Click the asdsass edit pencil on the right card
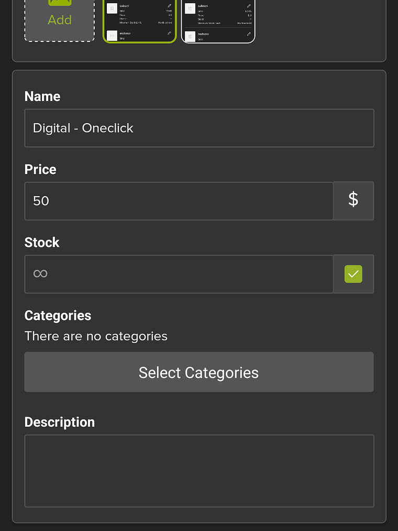398x531 pixels. [x=248, y=34]
